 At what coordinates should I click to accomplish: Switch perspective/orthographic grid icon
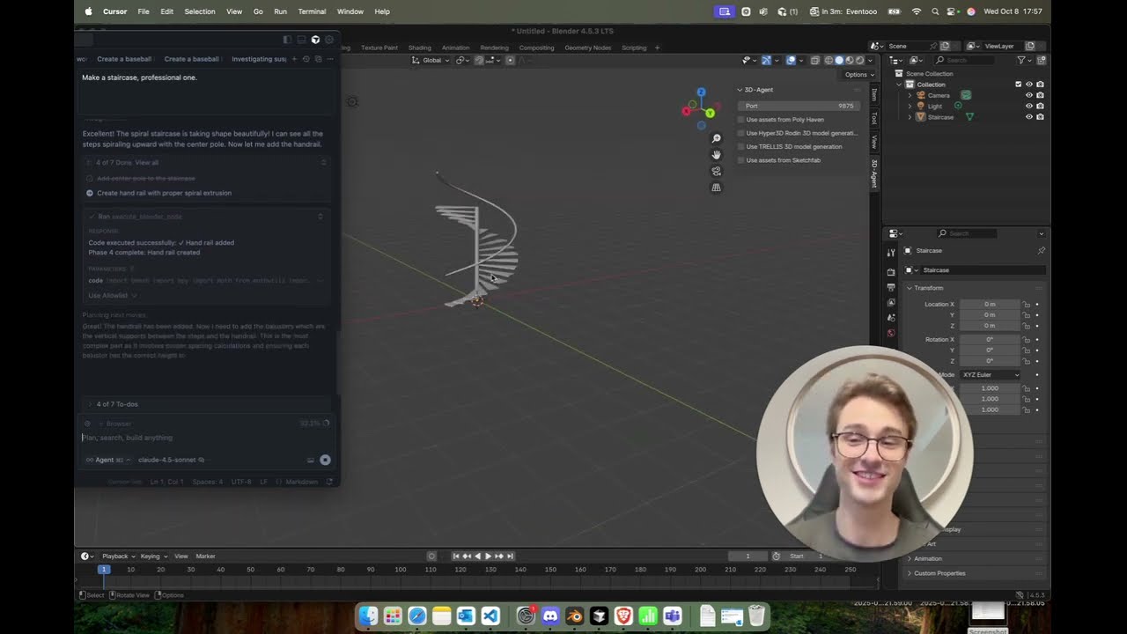click(x=717, y=188)
